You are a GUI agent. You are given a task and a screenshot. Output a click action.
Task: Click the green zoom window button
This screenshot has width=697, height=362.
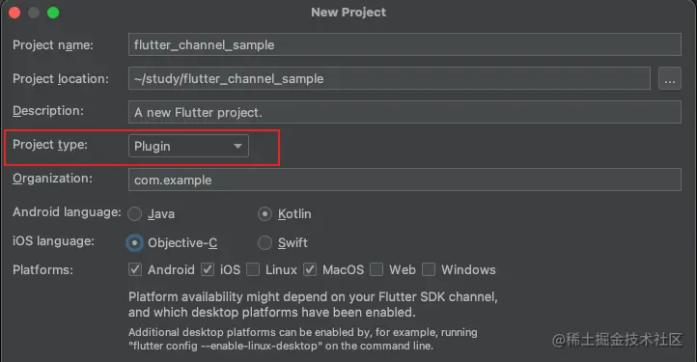coord(53,13)
